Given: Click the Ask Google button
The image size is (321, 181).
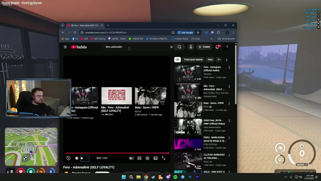Looking at the screenshot, I should [185, 32].
